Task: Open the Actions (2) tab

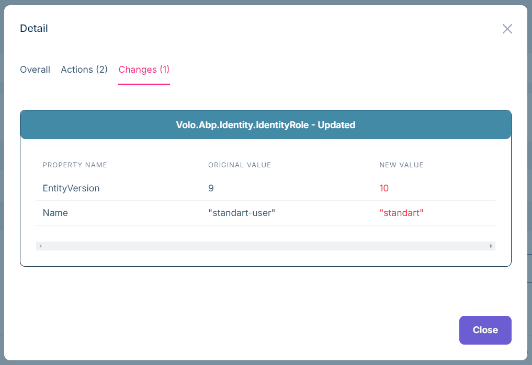Action: (84, 69)
